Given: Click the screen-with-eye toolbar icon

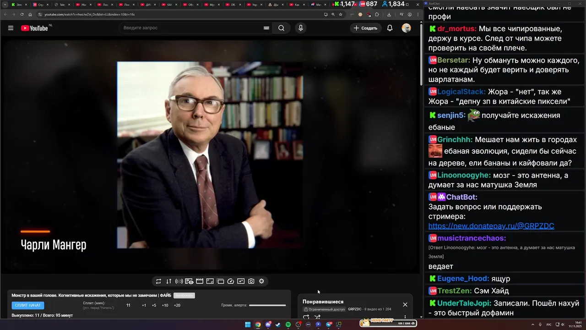Looking at the screenshot, I should pos(189,281).
